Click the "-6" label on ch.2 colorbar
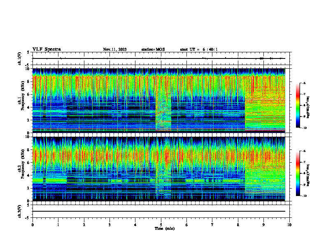 click(304, 151)
